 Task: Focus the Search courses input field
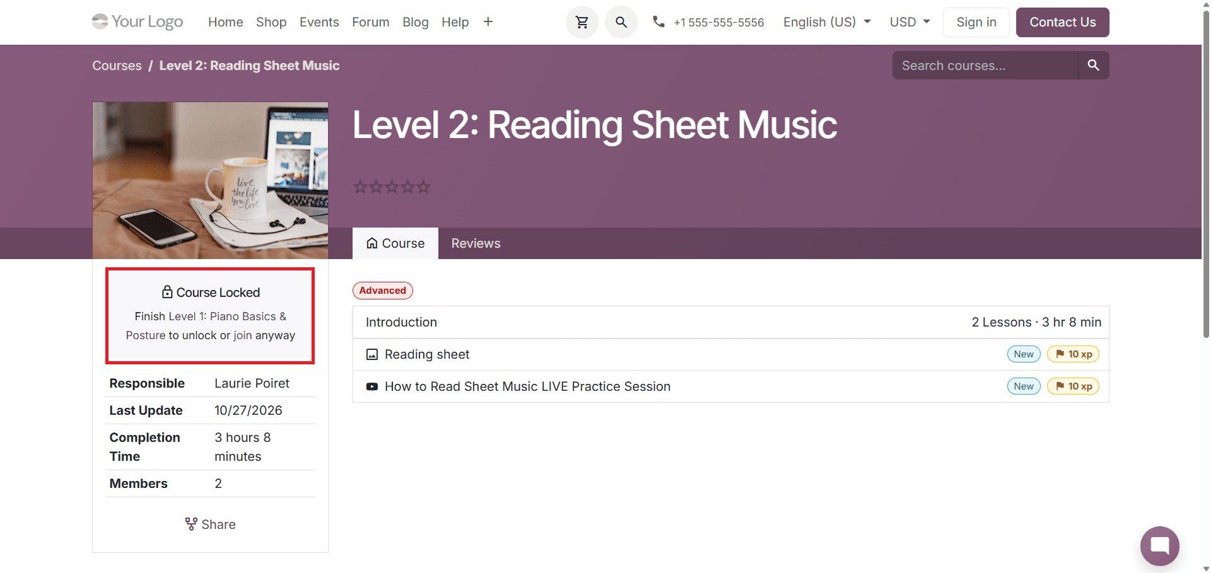click(985, 66)
